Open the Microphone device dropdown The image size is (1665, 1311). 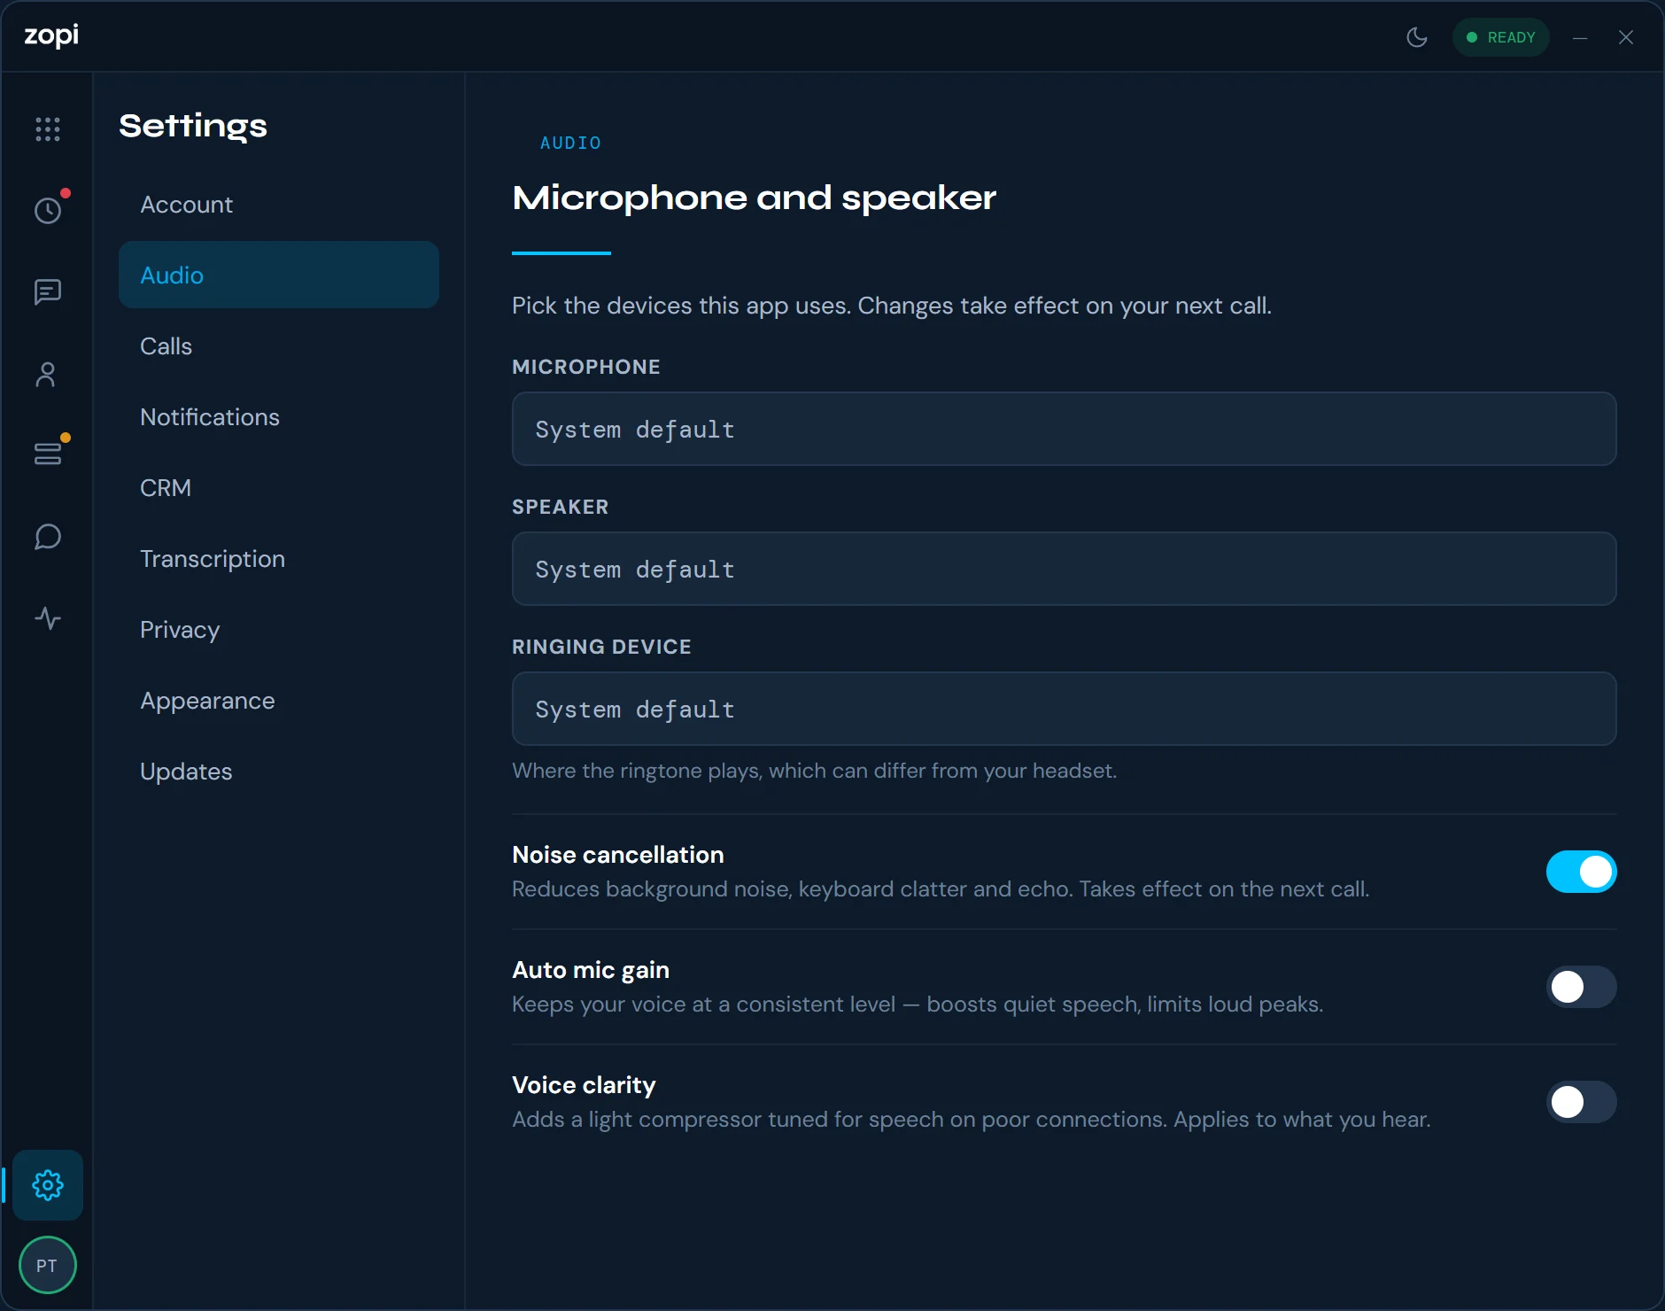(1065, 429)
